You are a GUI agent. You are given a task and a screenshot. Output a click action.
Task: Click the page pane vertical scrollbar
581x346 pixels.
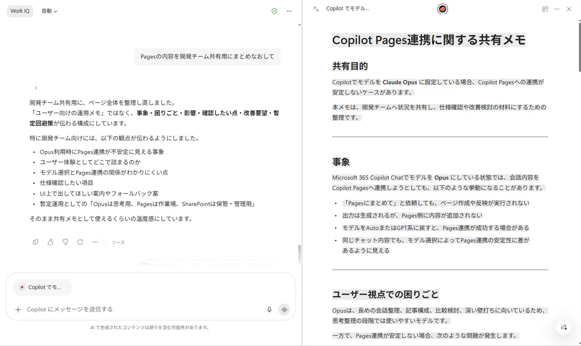coord(579,47)
